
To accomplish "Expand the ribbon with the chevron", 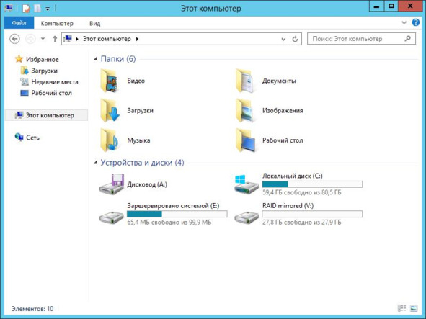I will coord(404,23).
